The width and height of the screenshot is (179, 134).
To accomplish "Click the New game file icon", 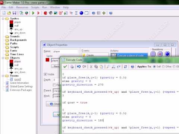I will pyautogui.click(x=4, y=13).
